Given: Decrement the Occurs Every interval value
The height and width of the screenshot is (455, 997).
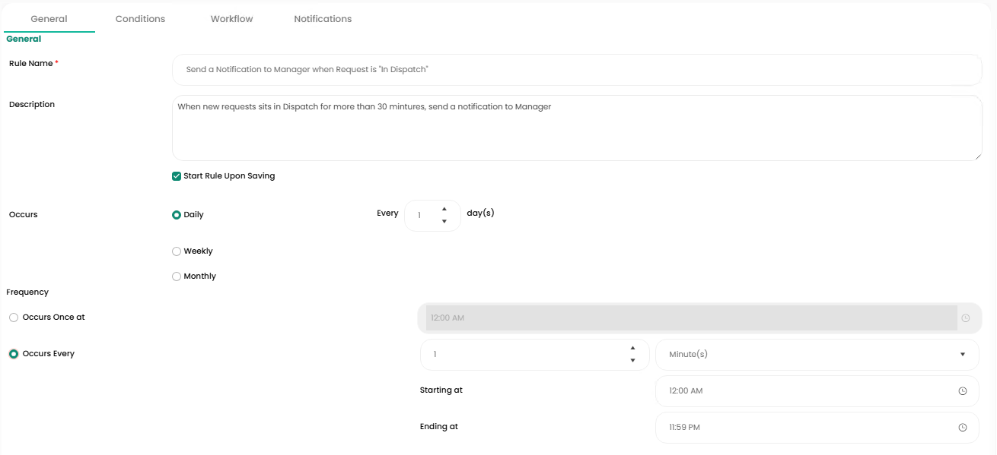Looking at the screenshot, I should 632,361.
